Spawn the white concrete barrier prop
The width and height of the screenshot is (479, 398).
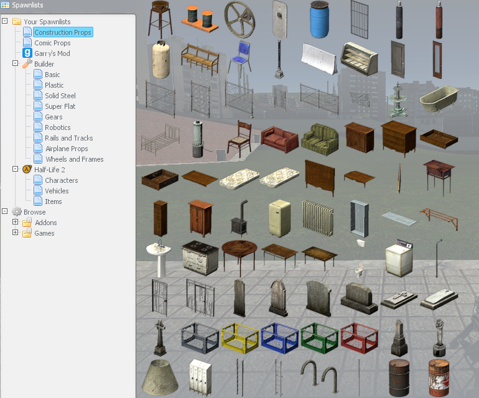pos(319,58)
